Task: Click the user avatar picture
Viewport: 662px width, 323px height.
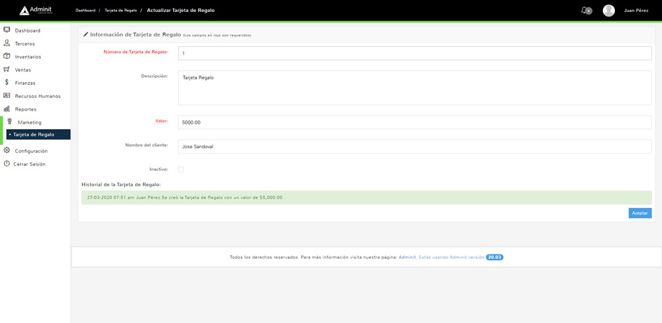Action: coord(608,11)
